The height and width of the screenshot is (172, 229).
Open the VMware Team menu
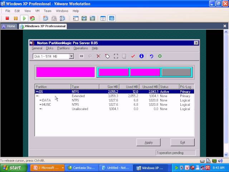[48, 11]
